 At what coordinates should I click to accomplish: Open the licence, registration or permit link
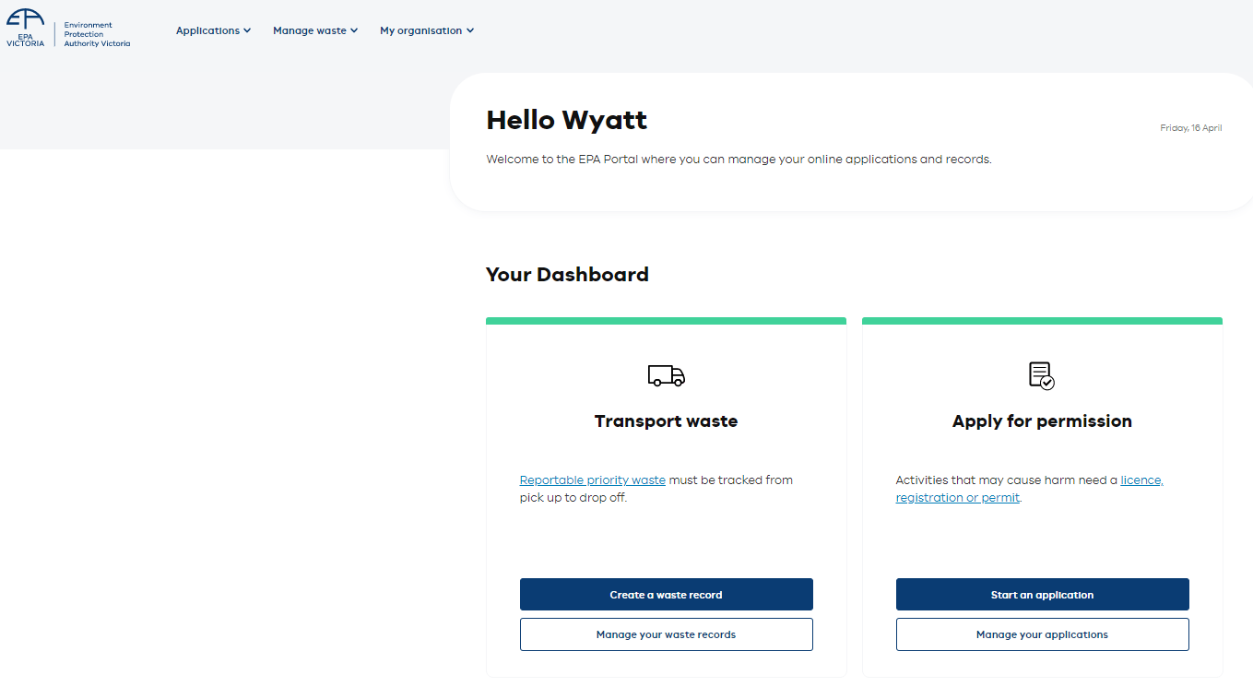1029,489
